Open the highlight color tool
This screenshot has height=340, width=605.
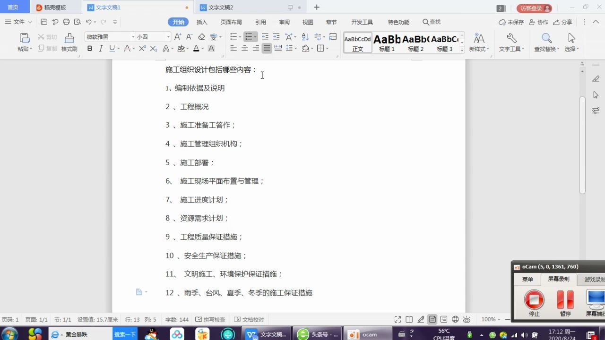(180, 48)
